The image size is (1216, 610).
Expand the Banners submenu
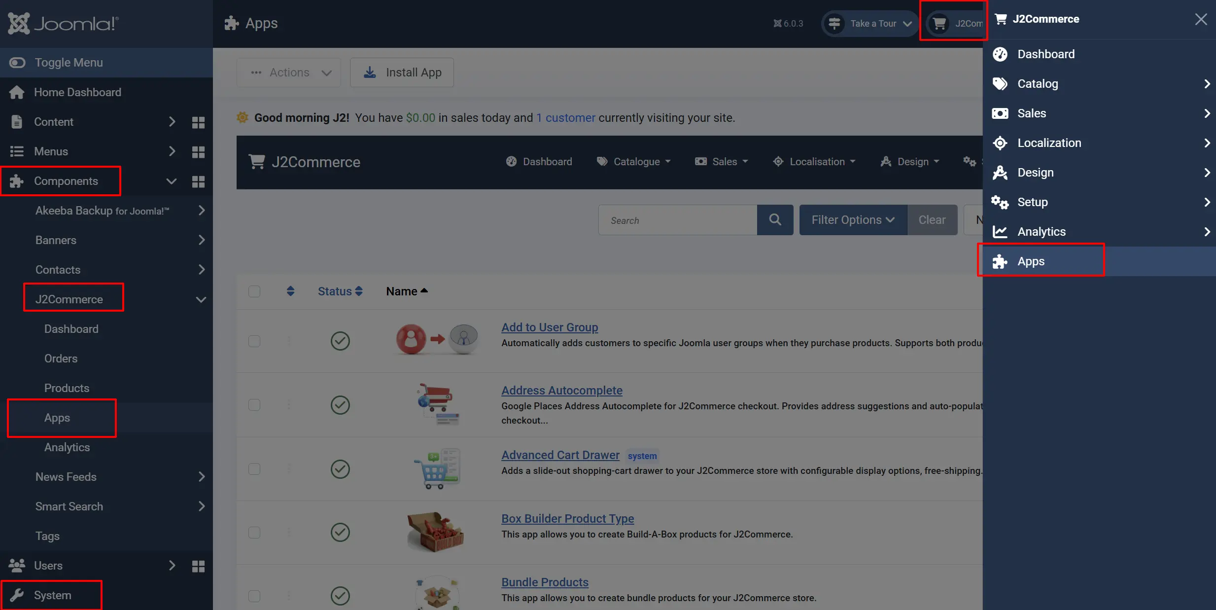coord(202,240)
